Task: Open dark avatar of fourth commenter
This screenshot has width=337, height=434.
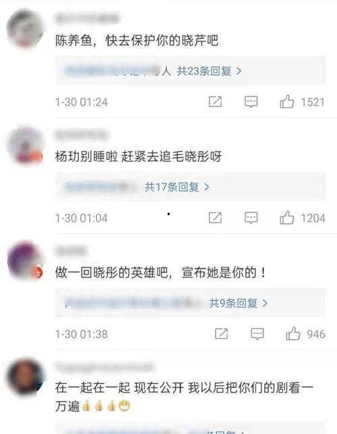Action: [x=26, y=376]
